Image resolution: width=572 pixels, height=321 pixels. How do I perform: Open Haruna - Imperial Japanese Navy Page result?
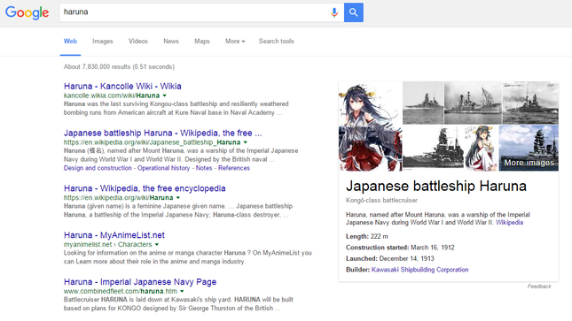point(140,282)
